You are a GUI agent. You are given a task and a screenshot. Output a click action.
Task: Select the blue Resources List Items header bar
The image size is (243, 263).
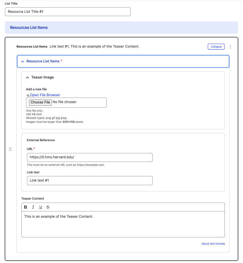121,28
